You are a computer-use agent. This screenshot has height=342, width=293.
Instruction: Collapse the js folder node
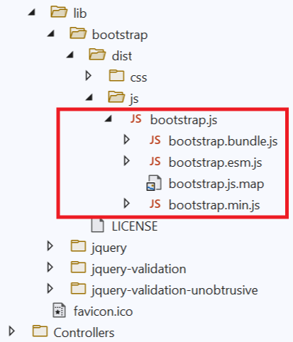[89, 97]
